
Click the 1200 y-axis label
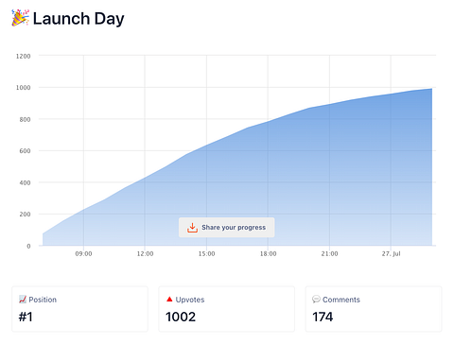(x=24, y=56)
